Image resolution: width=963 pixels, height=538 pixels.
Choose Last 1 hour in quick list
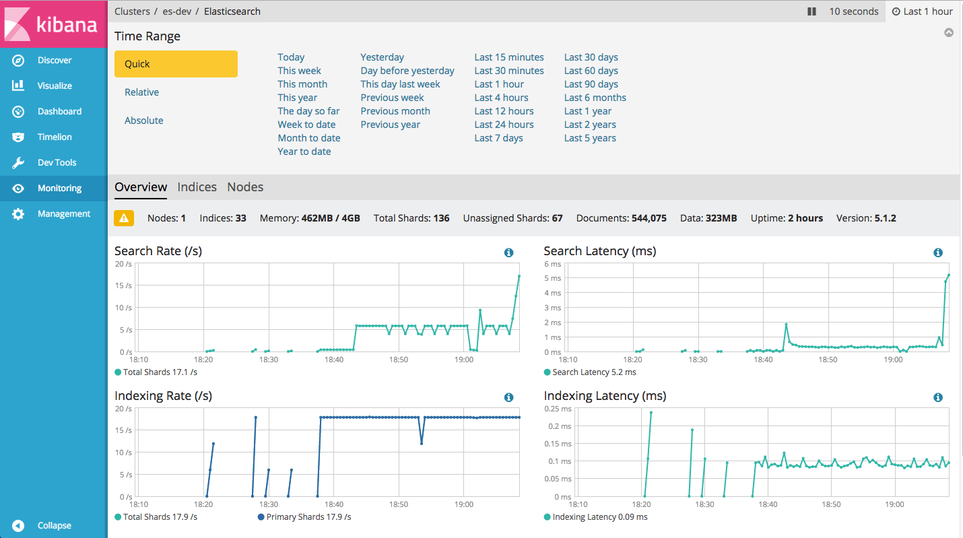499,84
